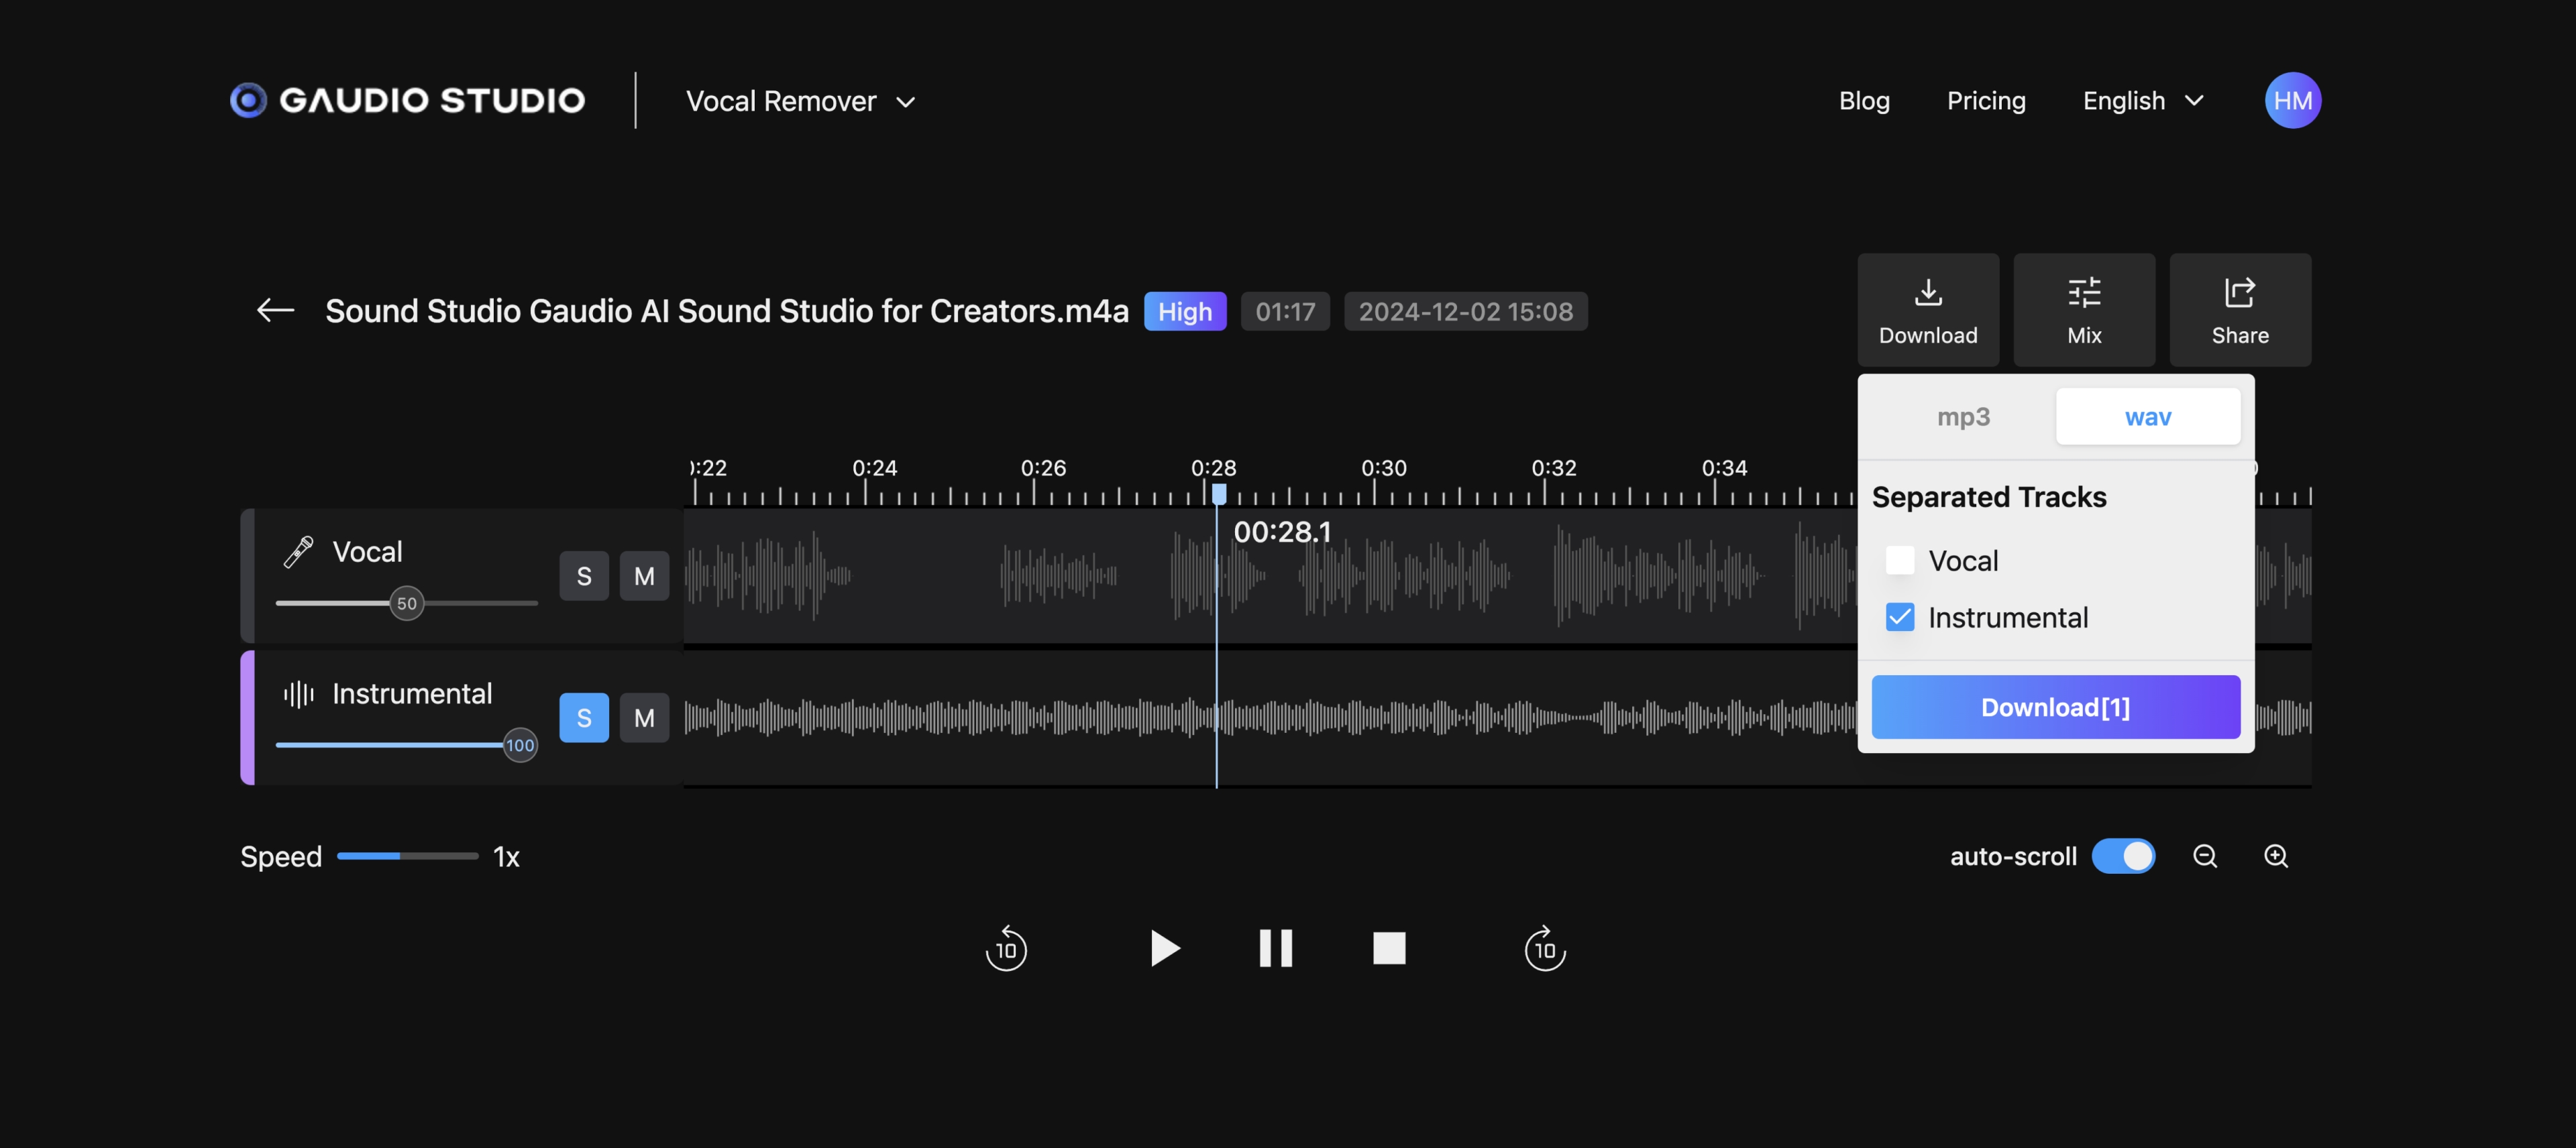
Task: Click the Instrumental waveform icon
Action: [298, 694]
